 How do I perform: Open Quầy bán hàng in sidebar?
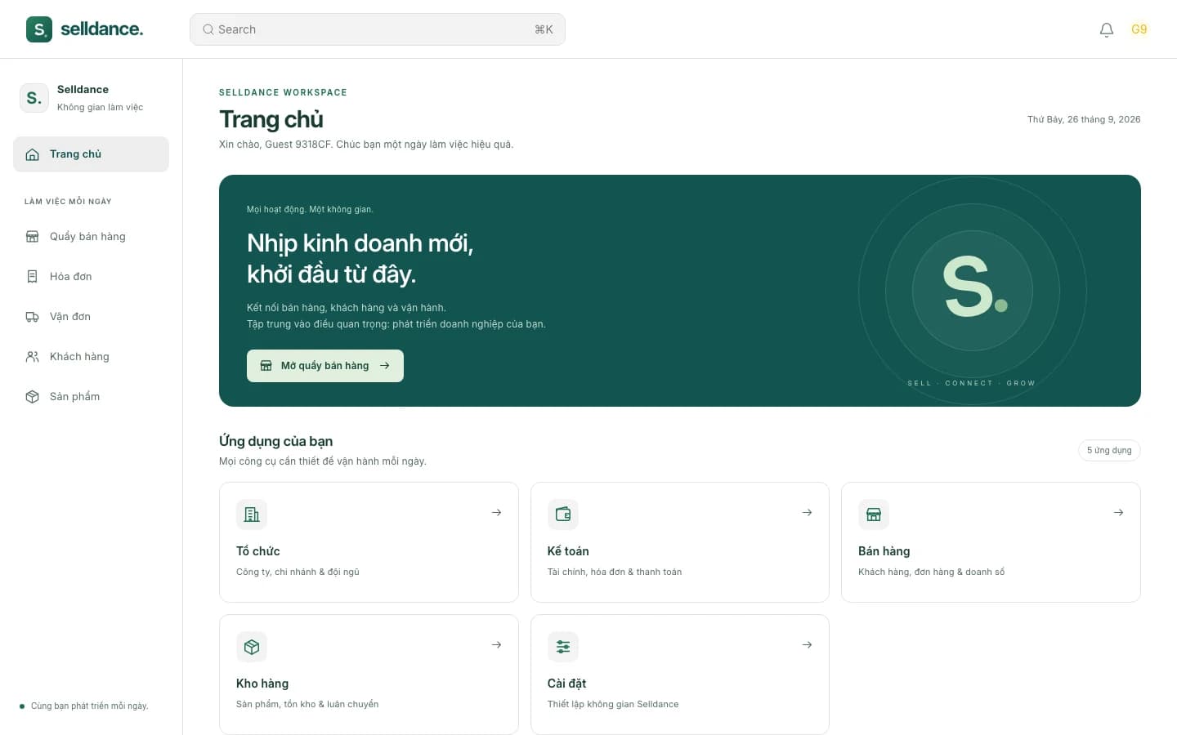coord(91,237)
